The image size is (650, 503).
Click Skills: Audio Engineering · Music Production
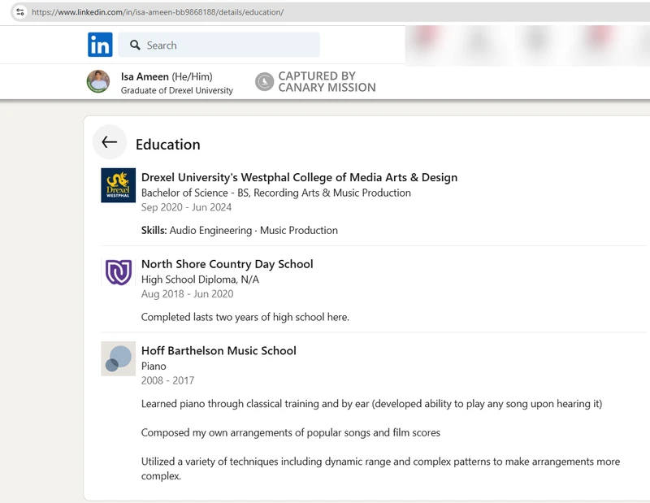pos(239,230)
